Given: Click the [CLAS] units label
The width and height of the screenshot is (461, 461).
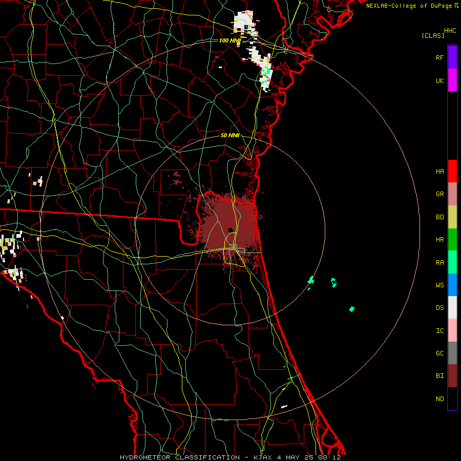Looking at the screenshot, I should coord(433,35).
